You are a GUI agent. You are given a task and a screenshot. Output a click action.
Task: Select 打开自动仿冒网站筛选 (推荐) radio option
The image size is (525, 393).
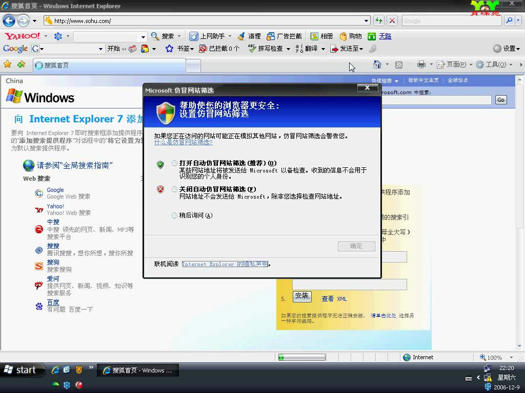pos(174,163)
